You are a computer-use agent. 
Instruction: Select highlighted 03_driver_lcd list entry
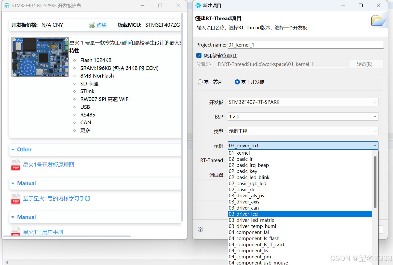point(300,214)
